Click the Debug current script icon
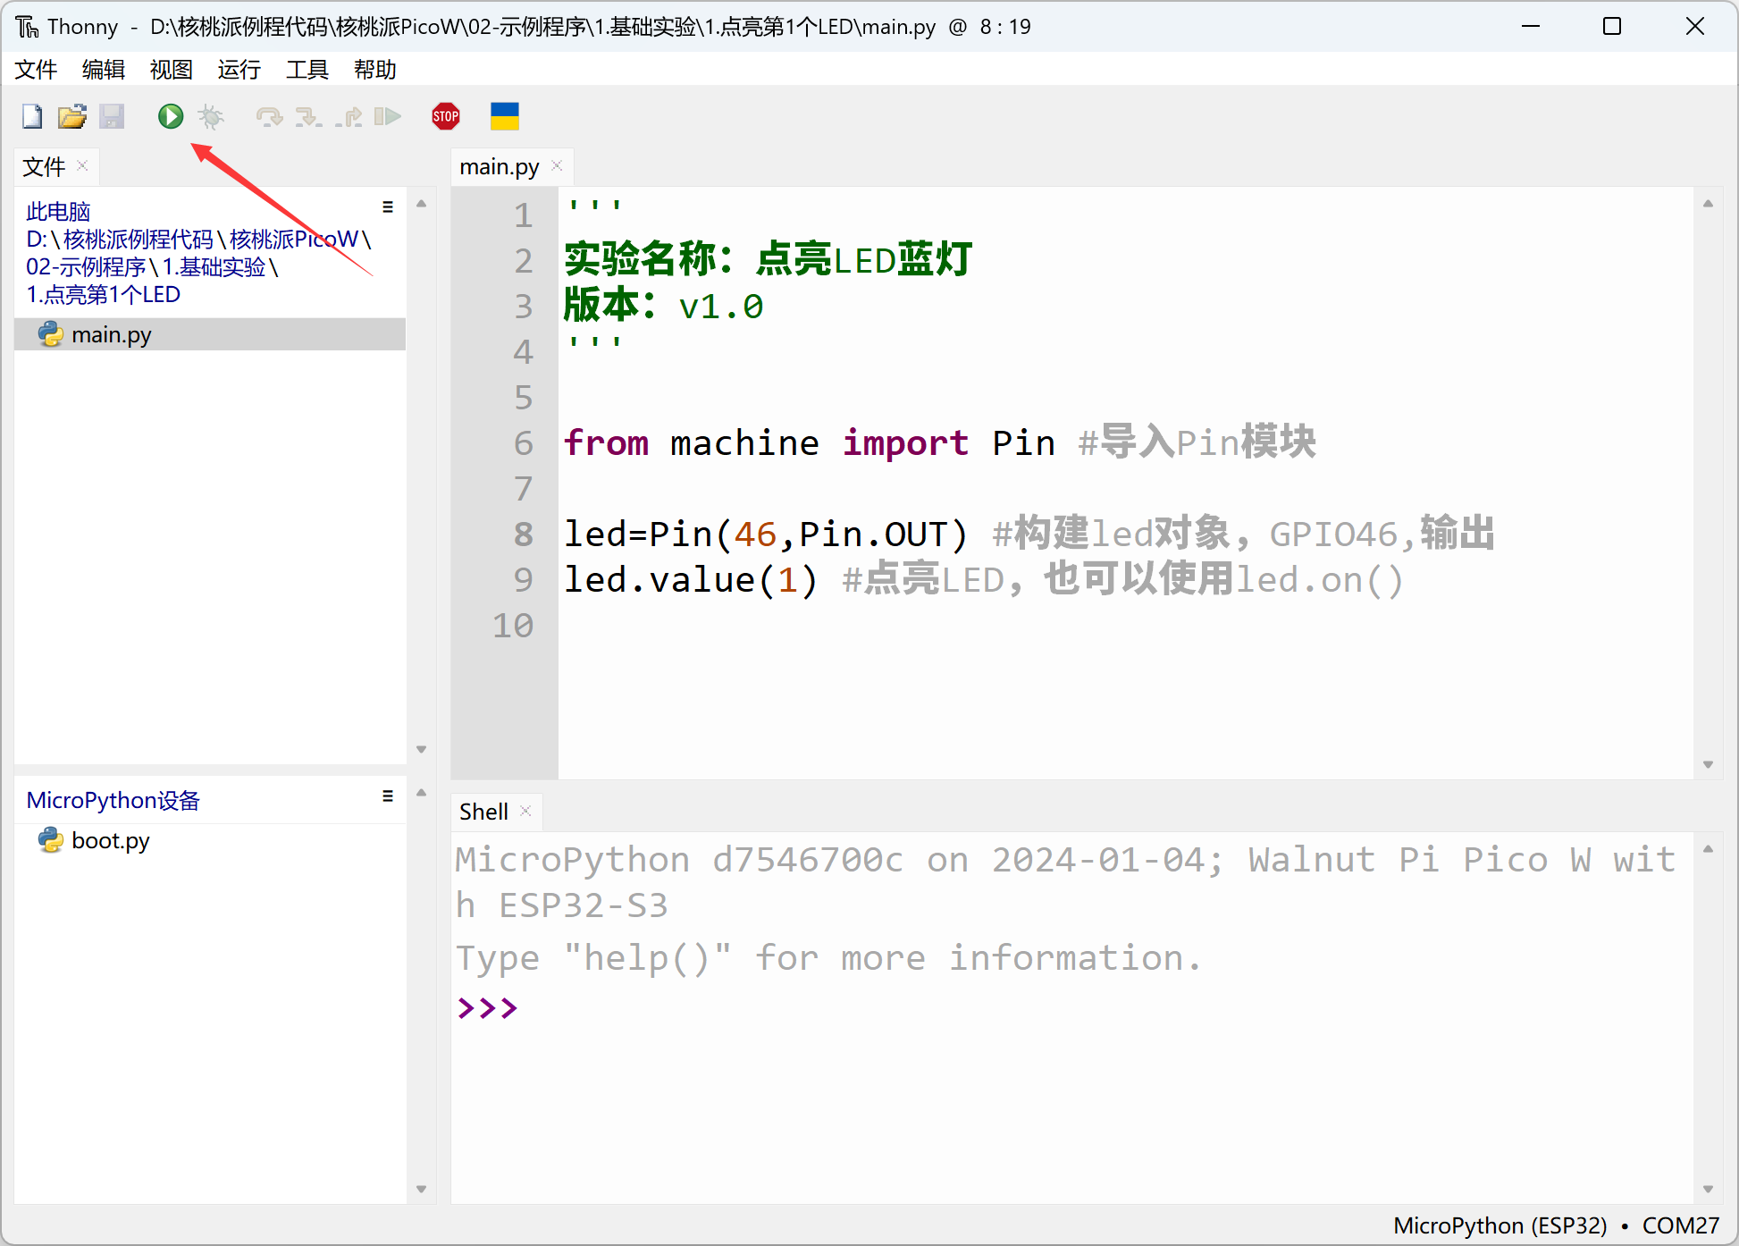Viewport: 1739px width, 1246px height. click(x=210, y=114)
